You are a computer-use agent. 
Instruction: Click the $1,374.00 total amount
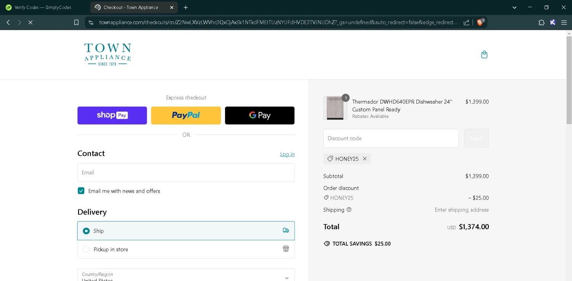click(x=474, y=227)
